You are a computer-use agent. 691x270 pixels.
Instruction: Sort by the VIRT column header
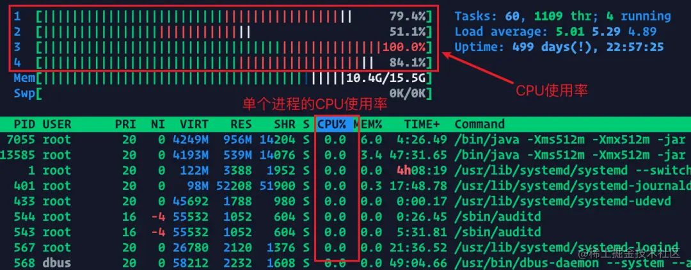[x=194, y=125]
